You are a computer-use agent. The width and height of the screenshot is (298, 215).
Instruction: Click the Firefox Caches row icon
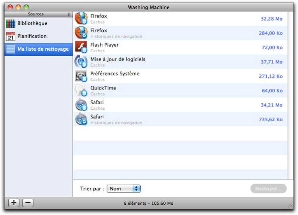click(81, 18)
